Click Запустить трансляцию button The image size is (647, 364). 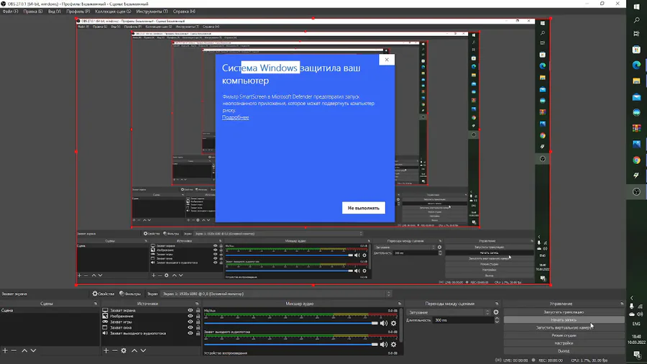pos(564,312)
